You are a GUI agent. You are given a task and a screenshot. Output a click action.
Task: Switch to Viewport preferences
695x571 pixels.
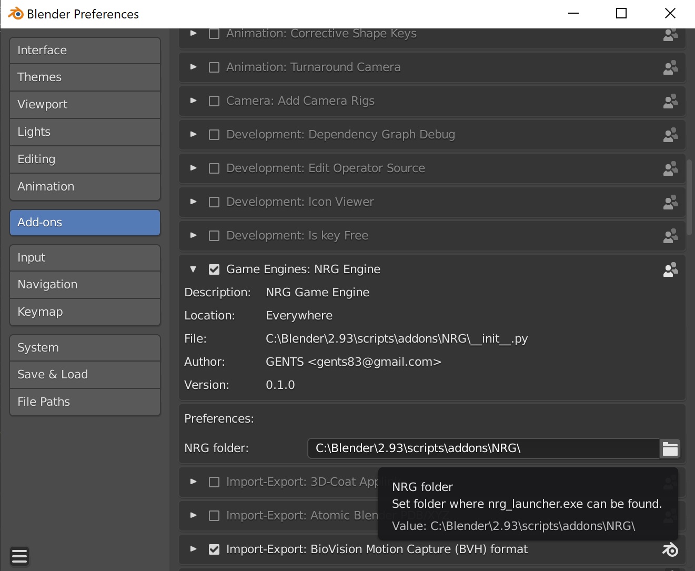(x=85, y=105)
